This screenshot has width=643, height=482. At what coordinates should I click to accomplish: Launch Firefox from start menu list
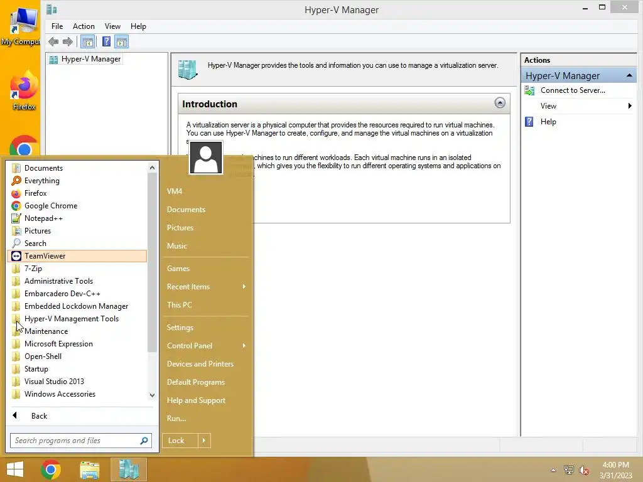pos(77,193)
